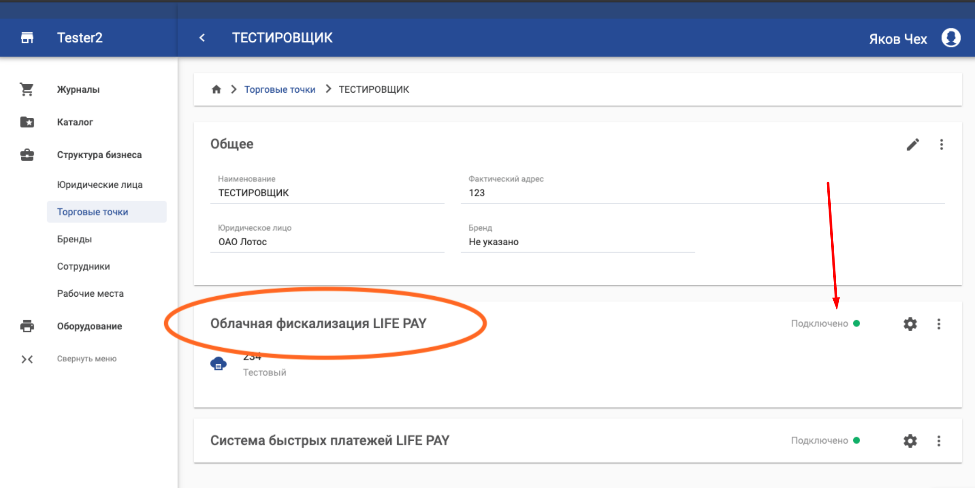This screenshot has width=975, height=488.
Task: Expand Структура бизнеса menu section
Action: pos(99,155)
